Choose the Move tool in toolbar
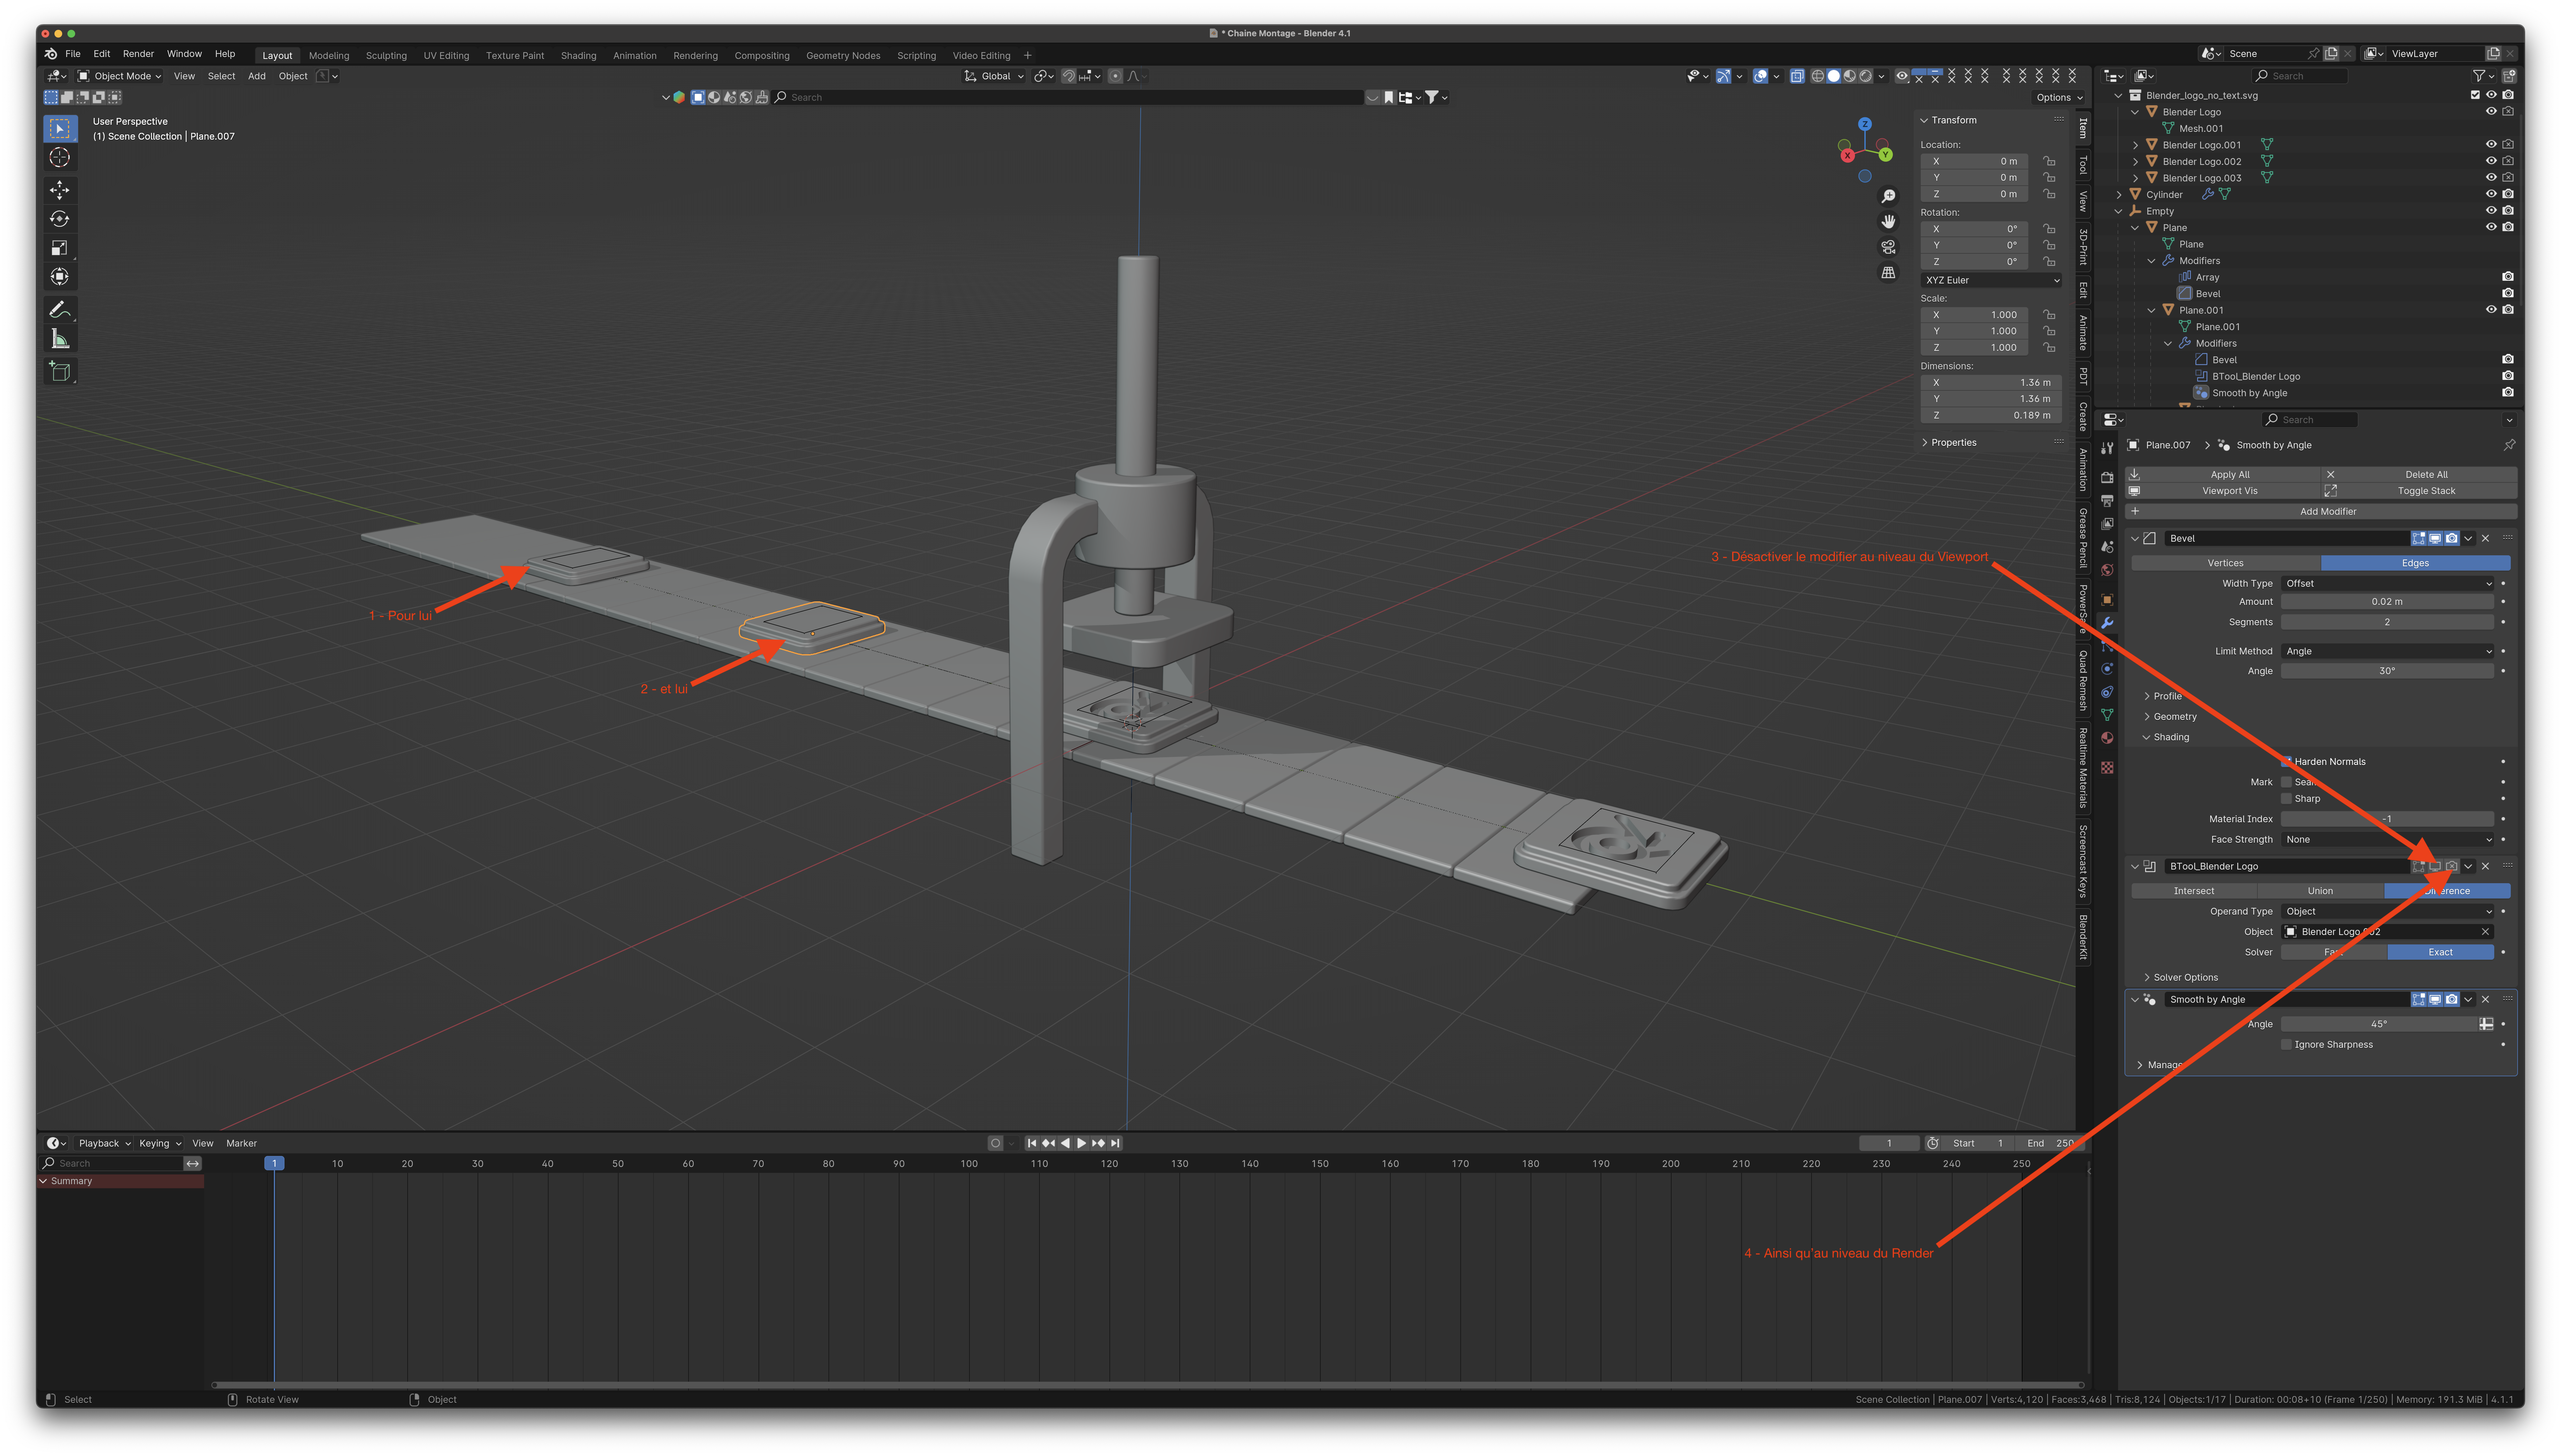Image resolution: width=2561 pixels, height=1456 pixels. pyautogui.click(x=60, y=190)
